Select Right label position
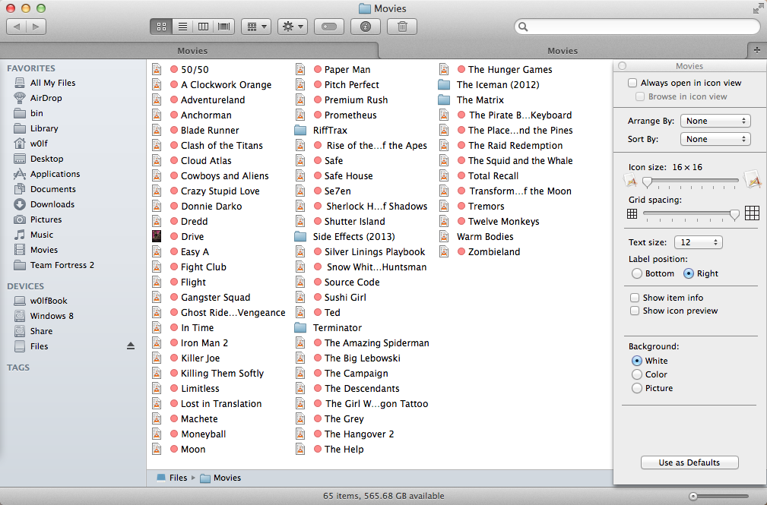767x505 pixels. pyautogui.click(x=688, y=273)
